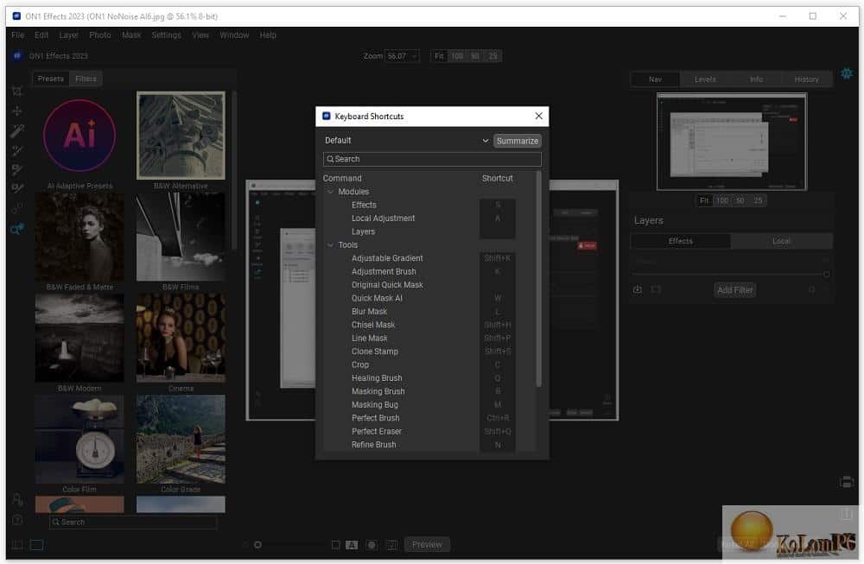Open the B&W Alternative preset thumbnail

tap(181, 136)
